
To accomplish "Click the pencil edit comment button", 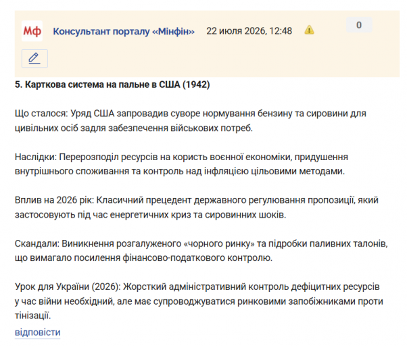I will pos(34,58).
